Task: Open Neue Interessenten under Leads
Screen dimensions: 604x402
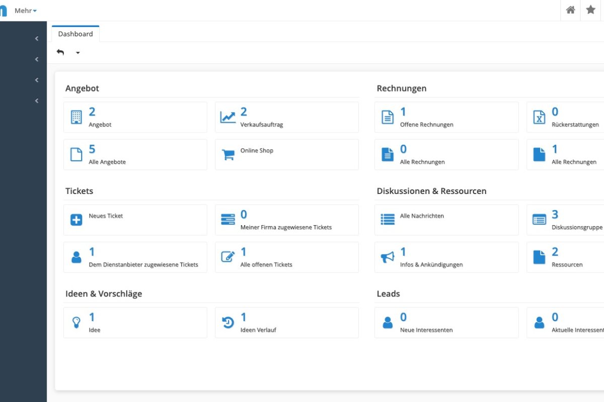Action: pyautogui.click(x=426, y=330)
